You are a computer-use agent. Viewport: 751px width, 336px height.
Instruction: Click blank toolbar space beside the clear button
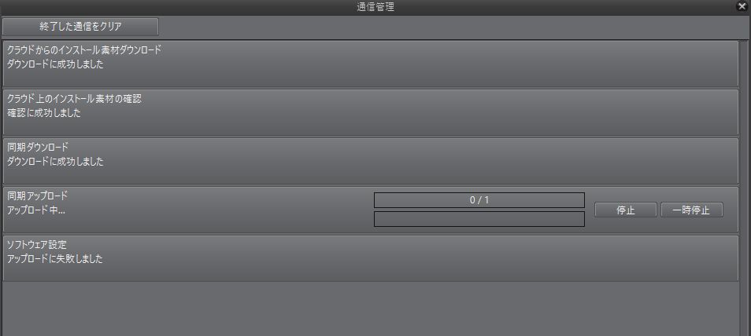point(454,27)
